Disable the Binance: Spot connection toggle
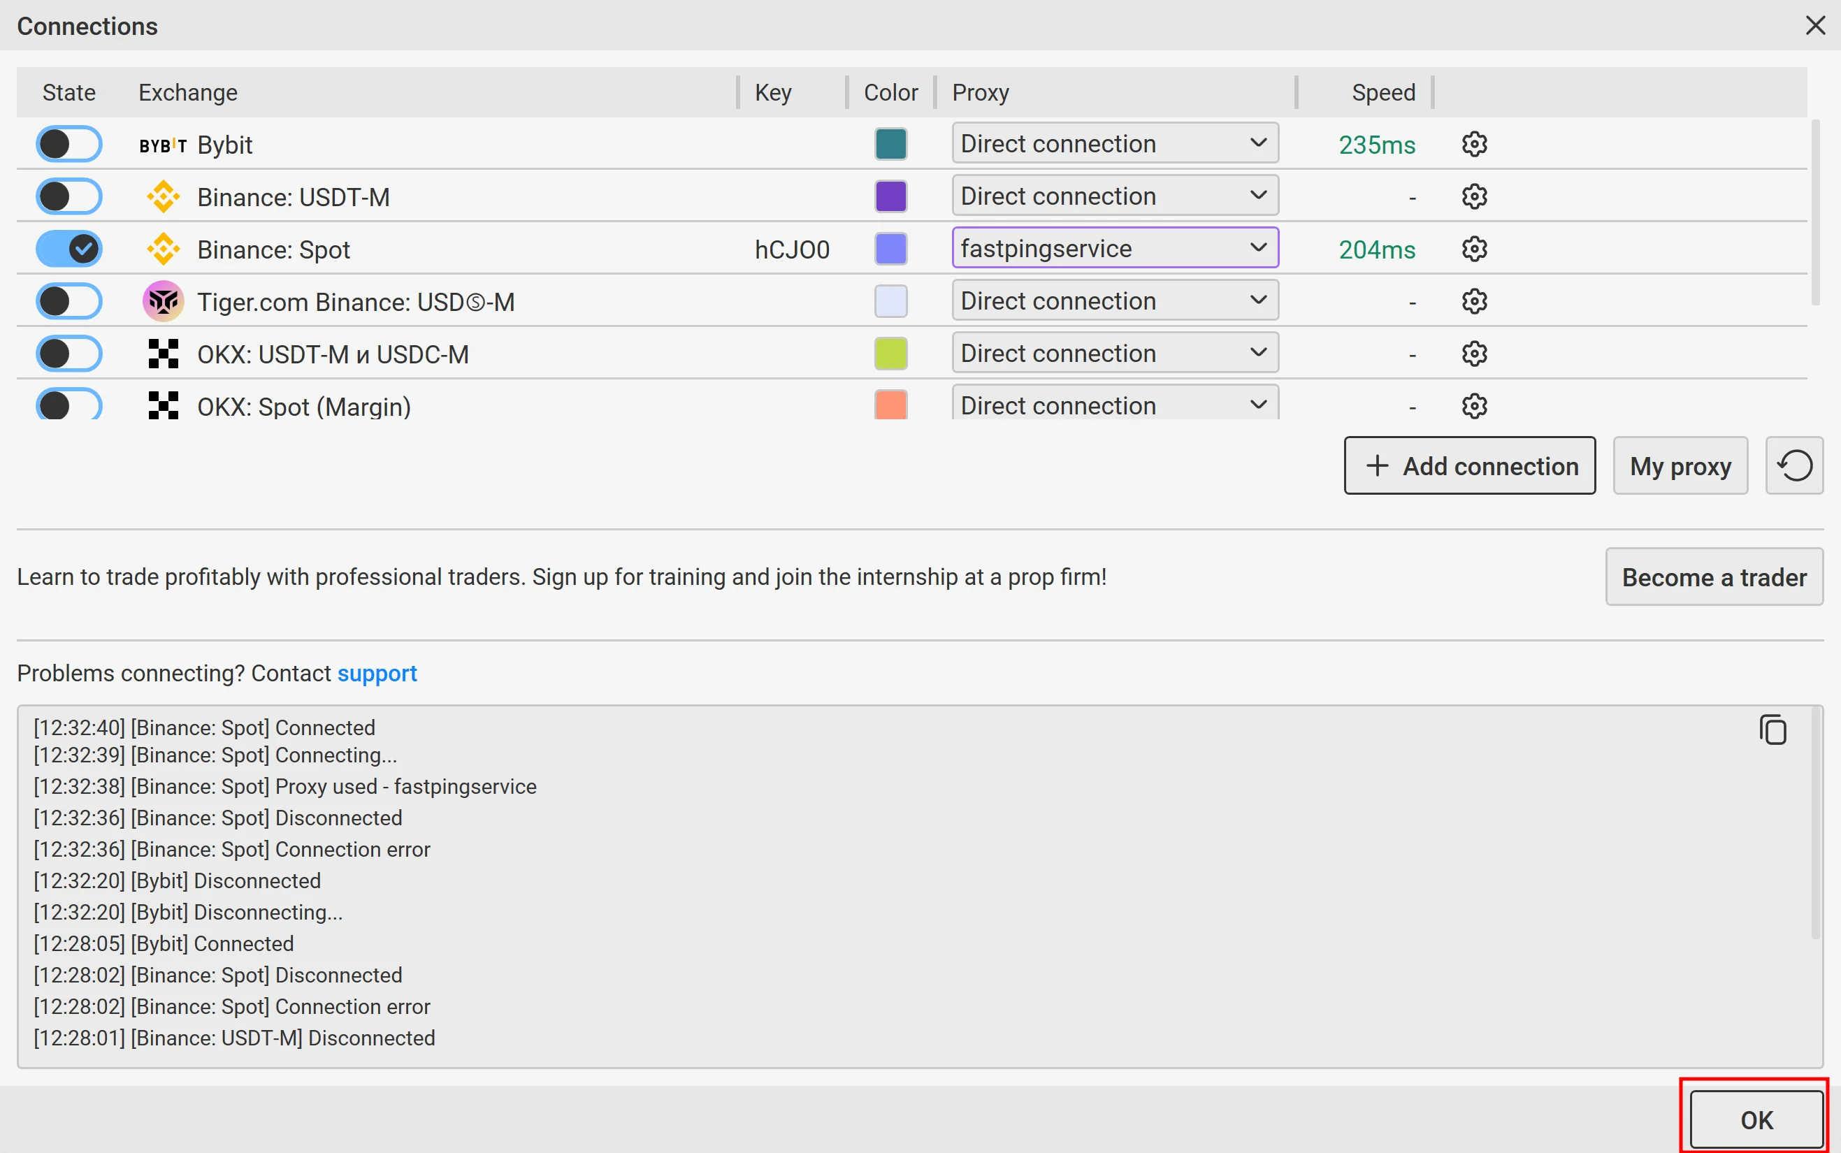This screenshot has height=1153, width=1841. [x=68, y=249]
